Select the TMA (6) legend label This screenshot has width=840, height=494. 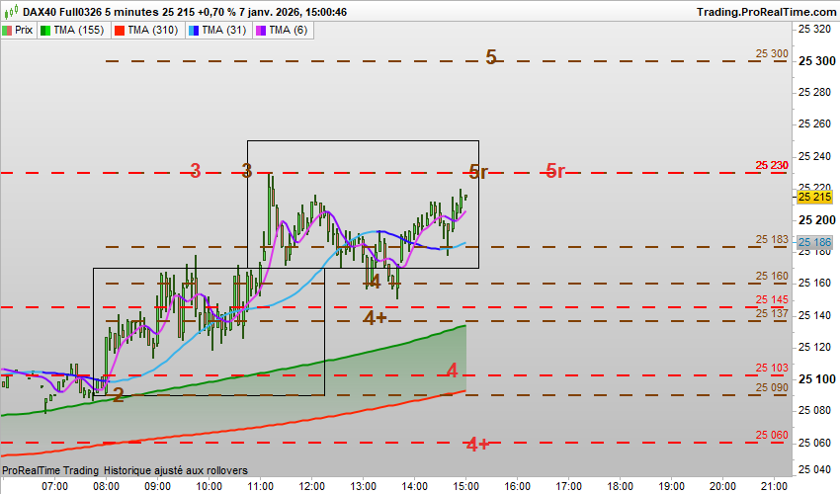click(289, 30)
